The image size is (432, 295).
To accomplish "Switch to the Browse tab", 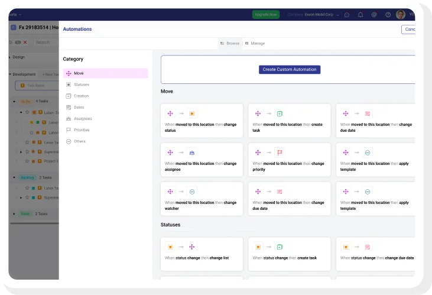I will [x=230, y=43].
